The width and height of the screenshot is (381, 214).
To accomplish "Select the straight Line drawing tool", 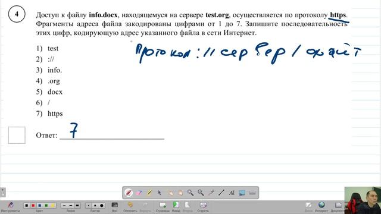I will [x=221, y=193].
